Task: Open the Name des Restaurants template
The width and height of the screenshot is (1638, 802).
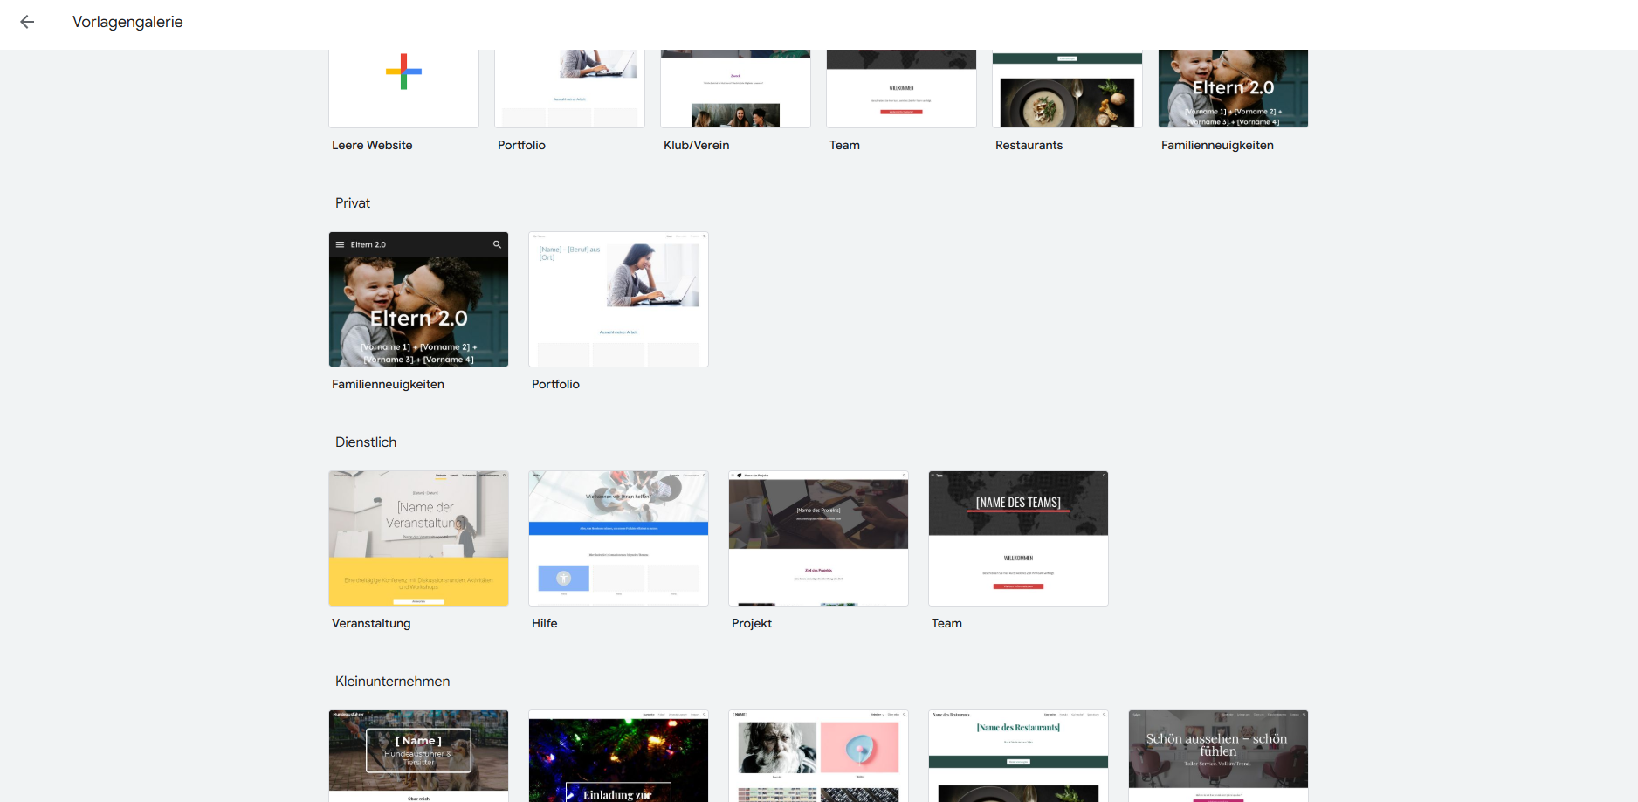Action: point(1018,756)
